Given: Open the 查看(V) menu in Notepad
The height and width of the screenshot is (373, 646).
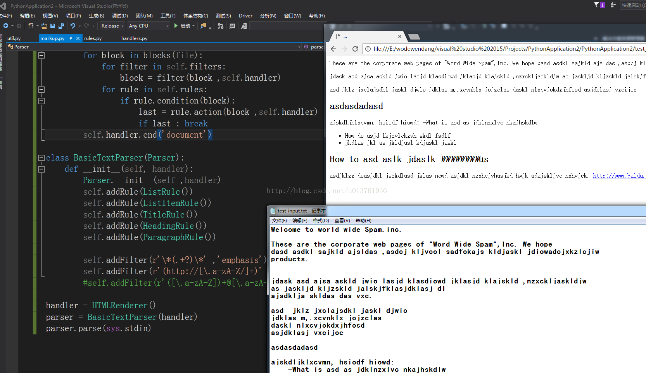Looking at the screenshot, I should click(x=342, y=221).
